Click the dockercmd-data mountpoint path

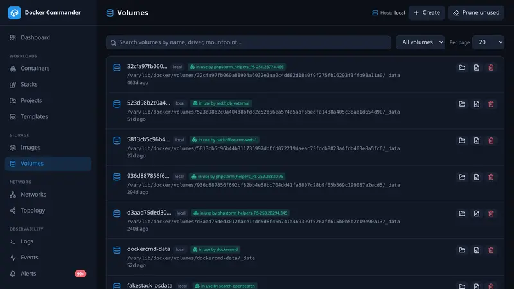click(x=191, y=258)
